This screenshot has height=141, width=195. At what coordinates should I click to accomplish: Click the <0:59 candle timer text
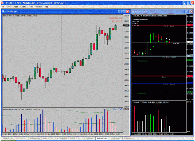click(x=176, y=43)
